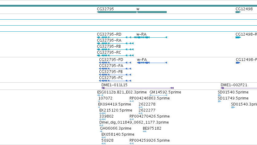Screen dimensions: 257x145
Task: Select Dmel_dig_011849_0662_1177.3prime label
Action: click(x=134, y=123)
